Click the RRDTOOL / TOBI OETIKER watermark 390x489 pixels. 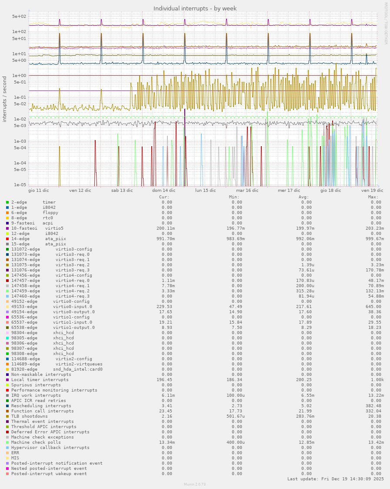coord(385,23)
